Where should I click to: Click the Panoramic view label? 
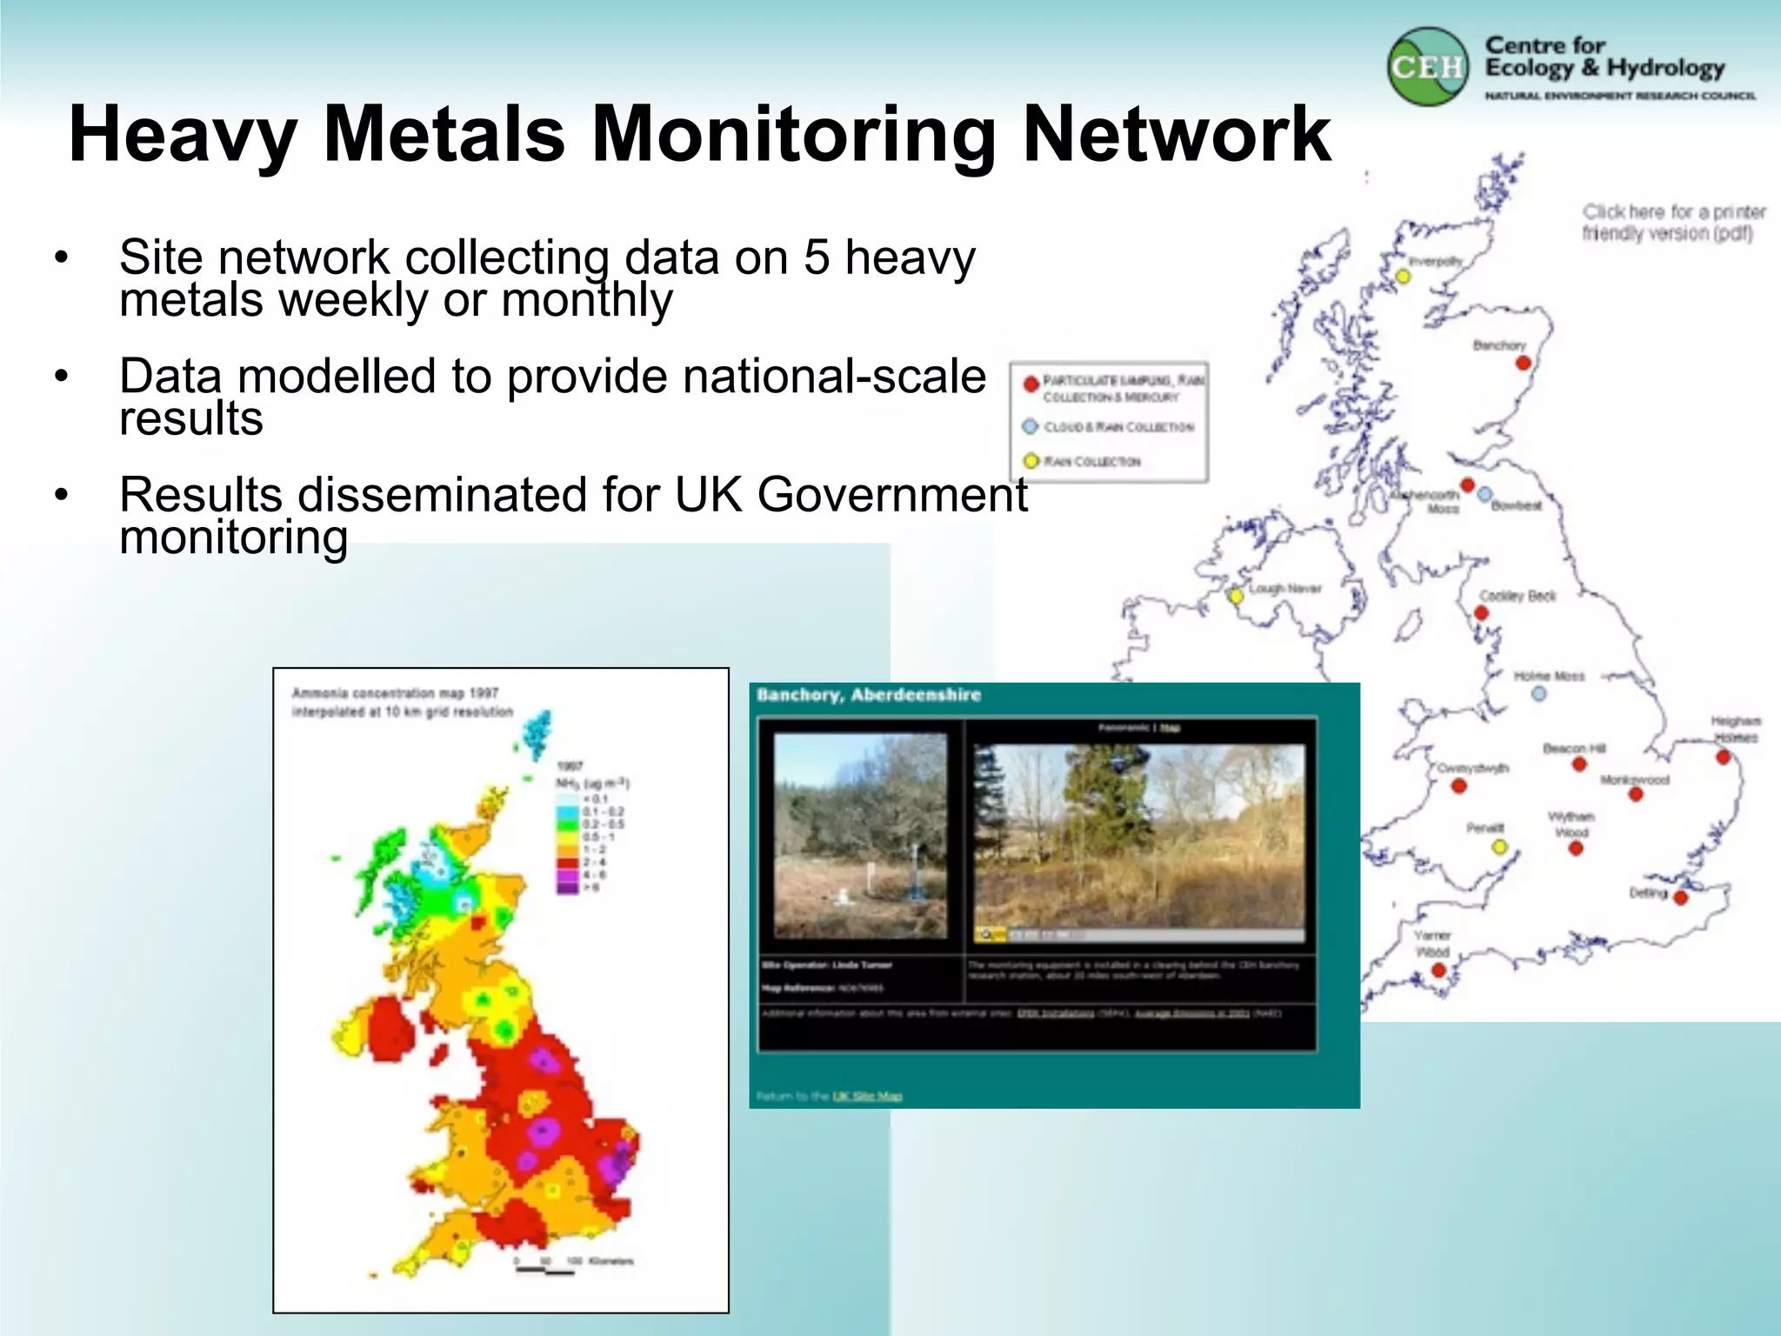[1125, 728]
